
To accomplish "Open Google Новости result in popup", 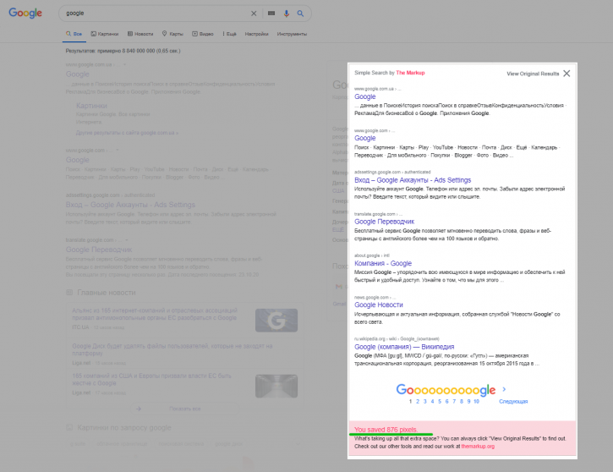I will pyautogui.click(x=379, y=305).
